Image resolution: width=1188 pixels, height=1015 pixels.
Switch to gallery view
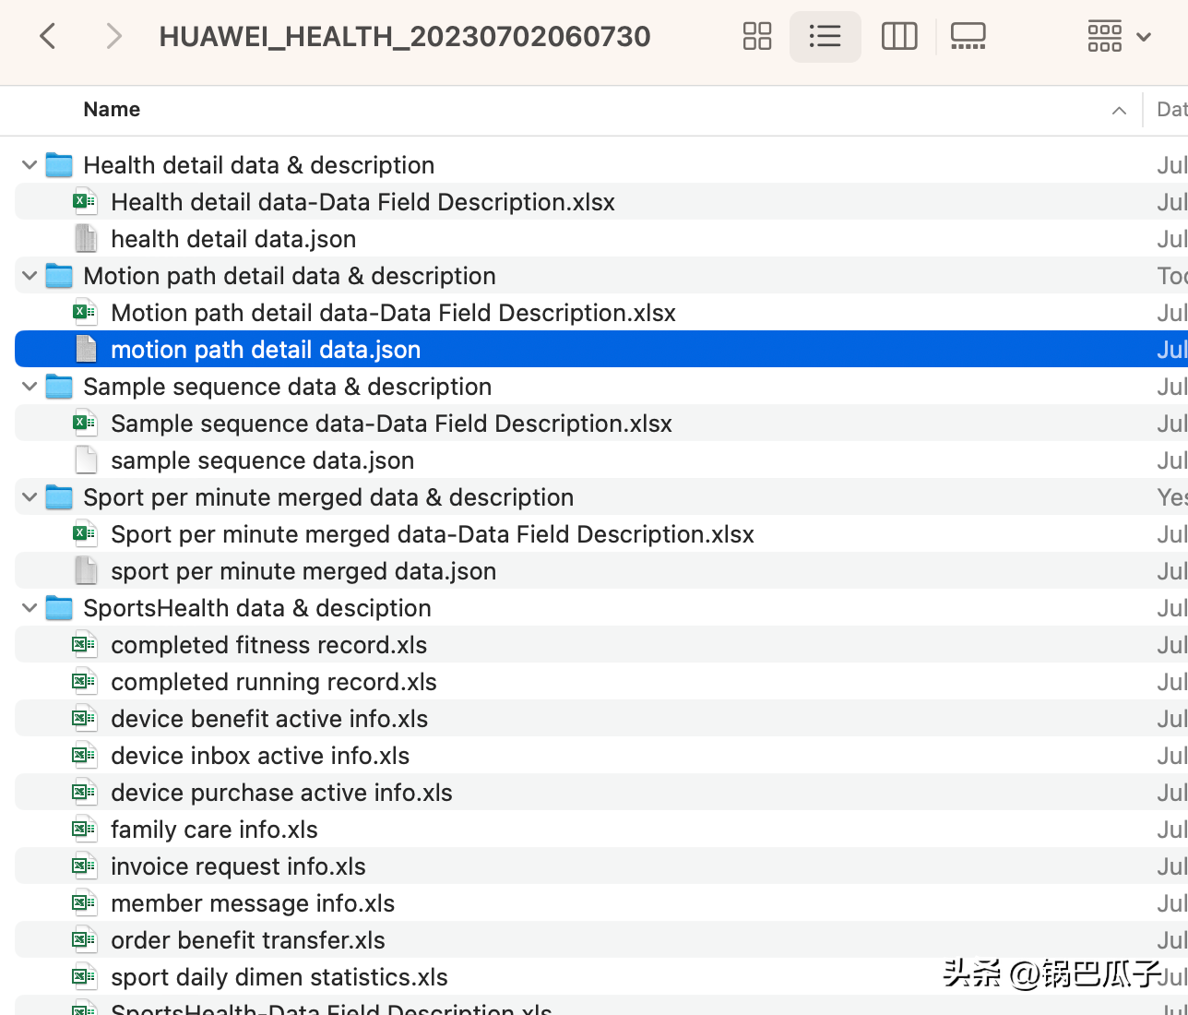point(968,37)
